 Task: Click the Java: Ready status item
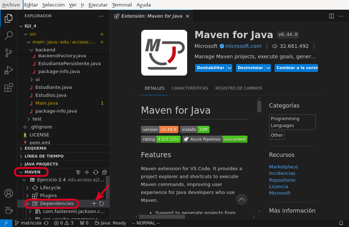tap(111, 223)
